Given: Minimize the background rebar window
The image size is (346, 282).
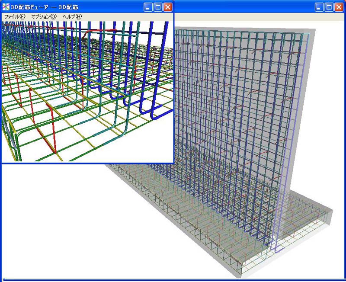Looking at the screenshot, I should click(319, 7).
